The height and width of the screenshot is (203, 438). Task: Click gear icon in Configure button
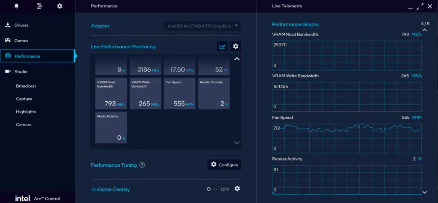click(214, 165)
